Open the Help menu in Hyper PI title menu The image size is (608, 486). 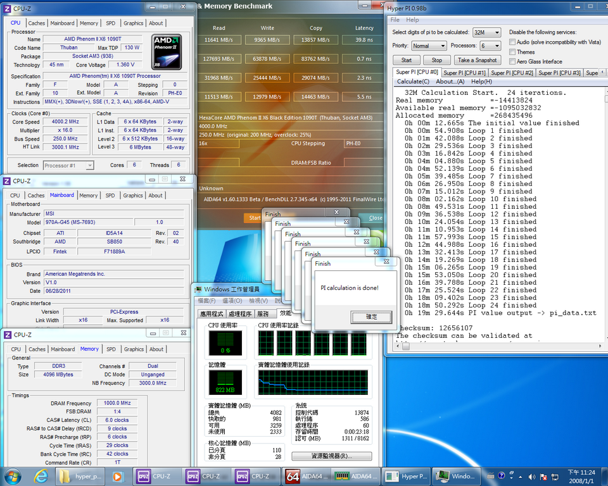(412, 20)
